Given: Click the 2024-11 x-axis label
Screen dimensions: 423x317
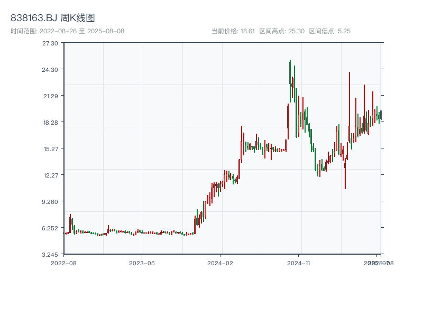Looking at the screenshot, I should [299, 263].
